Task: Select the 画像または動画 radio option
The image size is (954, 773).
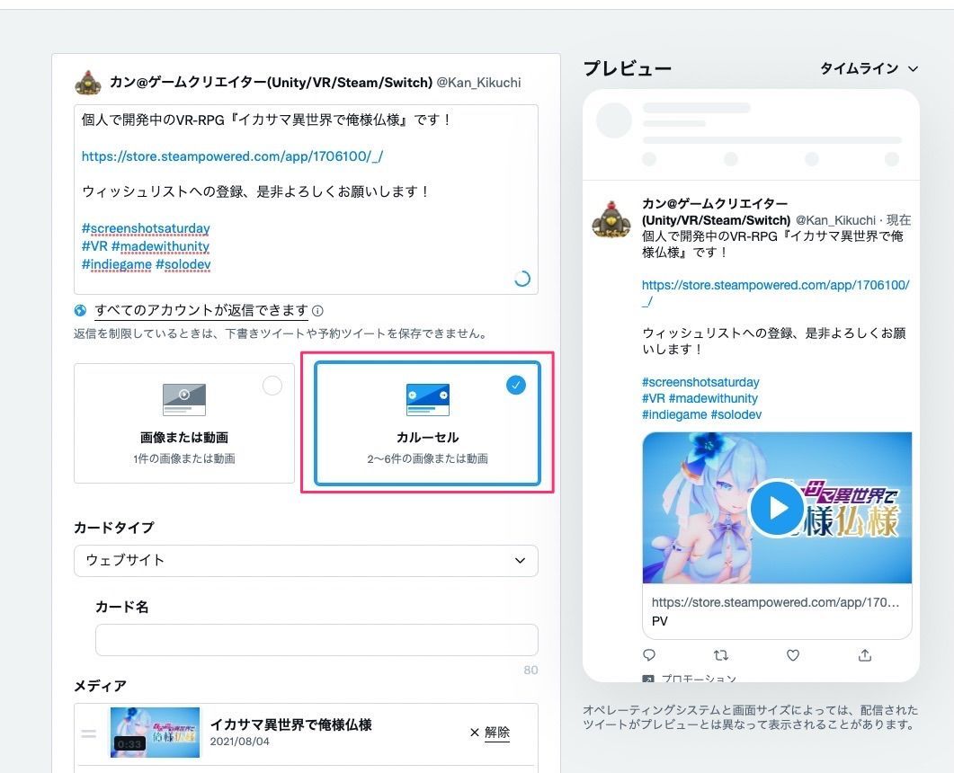Action: [x=272, y=386]
